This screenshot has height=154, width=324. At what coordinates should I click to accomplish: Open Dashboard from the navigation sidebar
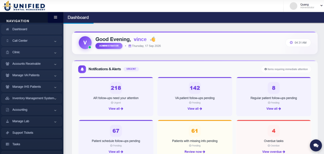pyautogui.click(x=32, y=29)
